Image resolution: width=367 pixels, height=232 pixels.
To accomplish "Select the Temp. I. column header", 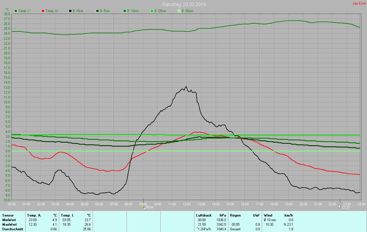I will click(68, 215).
